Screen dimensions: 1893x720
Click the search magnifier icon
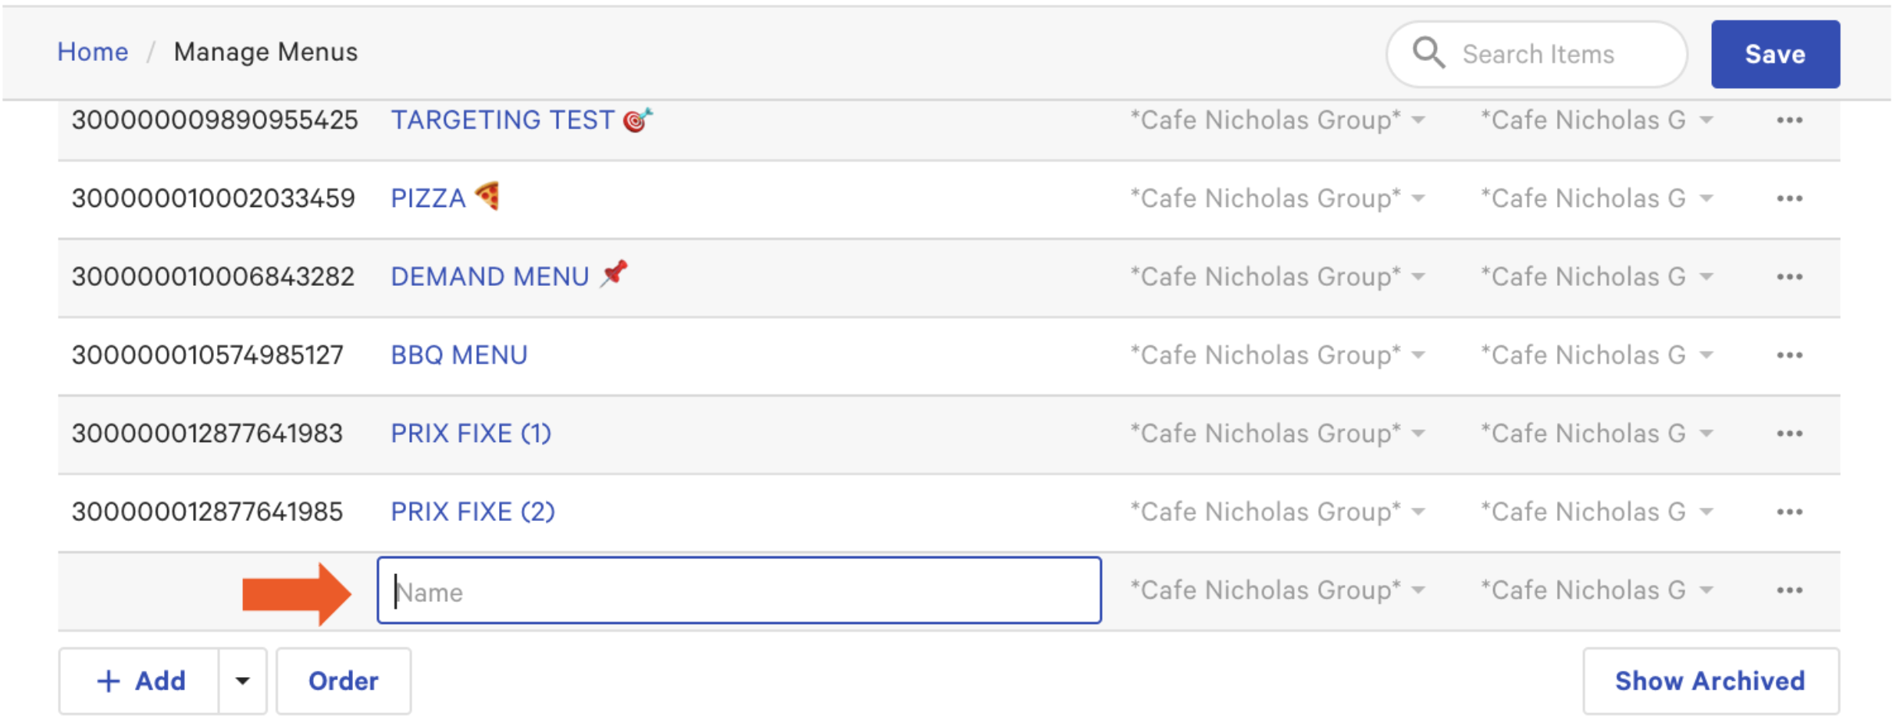1429,53
